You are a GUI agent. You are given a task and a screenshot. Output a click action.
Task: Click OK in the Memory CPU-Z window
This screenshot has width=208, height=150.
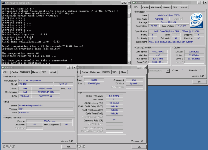click(x=139, y=147)
